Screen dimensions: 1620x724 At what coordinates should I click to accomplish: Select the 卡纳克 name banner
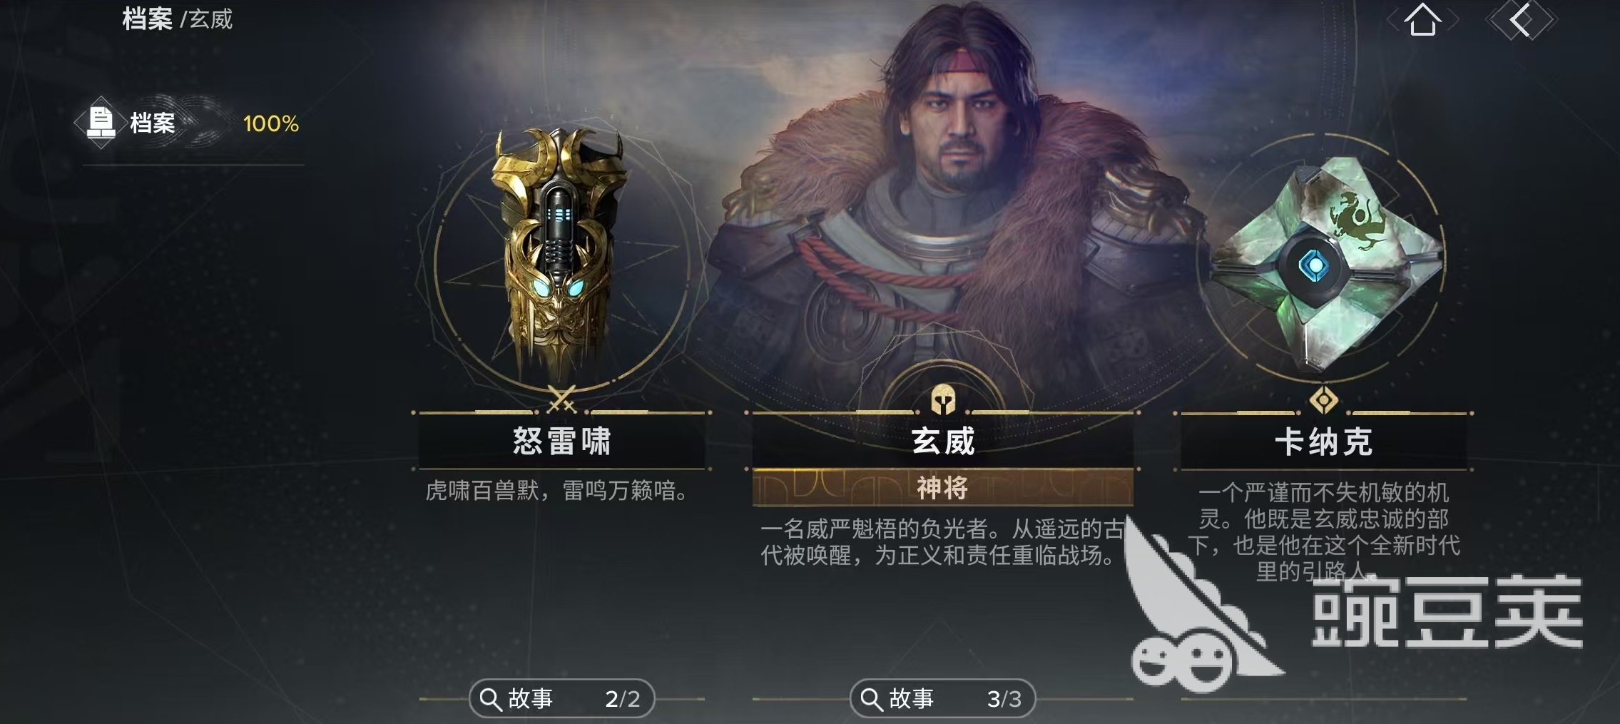[1324, 442]
